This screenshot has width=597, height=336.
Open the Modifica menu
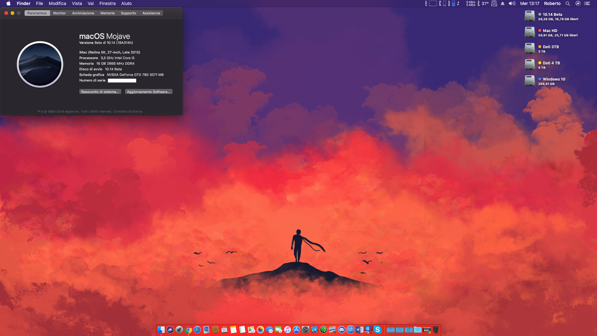(57, 3)
